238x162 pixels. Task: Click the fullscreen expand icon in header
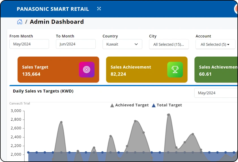tap(99, 9)
